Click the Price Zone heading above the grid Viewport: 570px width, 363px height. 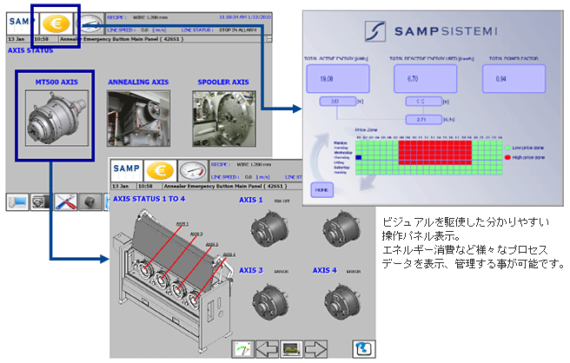[366, 129]
